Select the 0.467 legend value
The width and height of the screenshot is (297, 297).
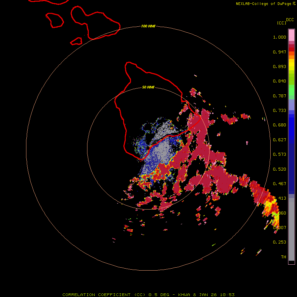pyautogui.click(x=280, y=184)
